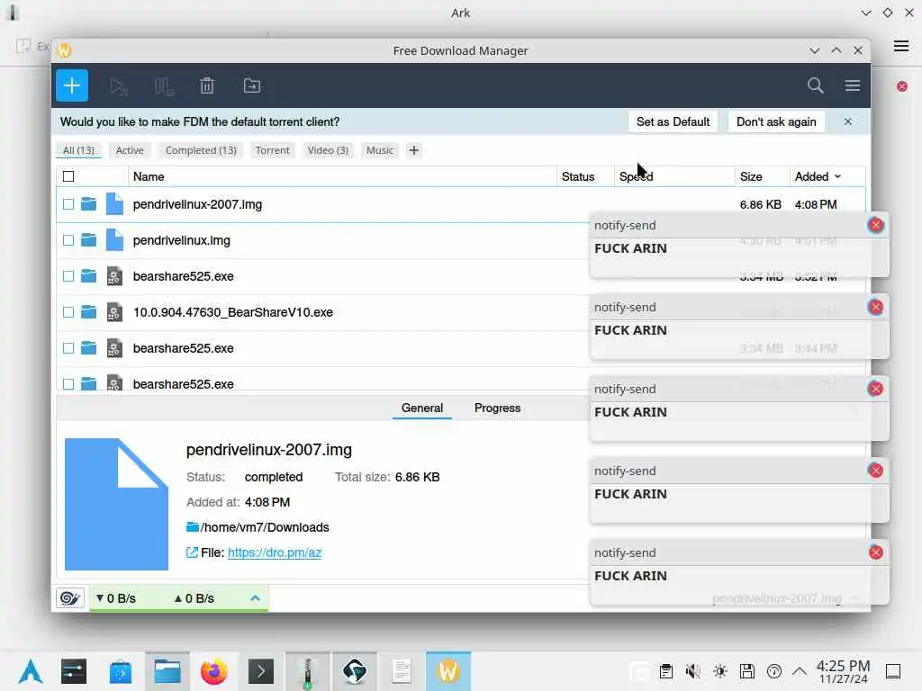Open the text document task in the taskbar

pos(402,671)
